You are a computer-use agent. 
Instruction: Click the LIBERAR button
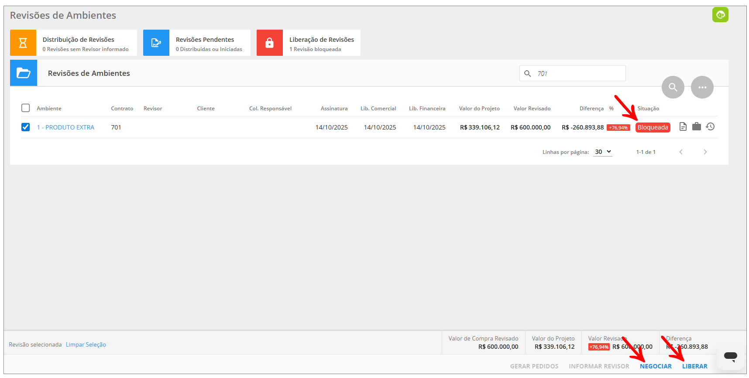(x=694, y=366)
